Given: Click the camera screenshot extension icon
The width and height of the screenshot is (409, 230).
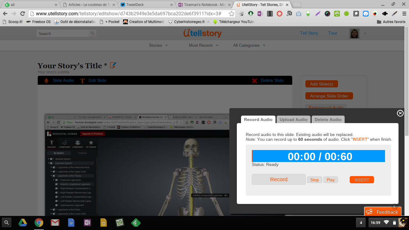Looking at the screenshot, I should [299, 13].
